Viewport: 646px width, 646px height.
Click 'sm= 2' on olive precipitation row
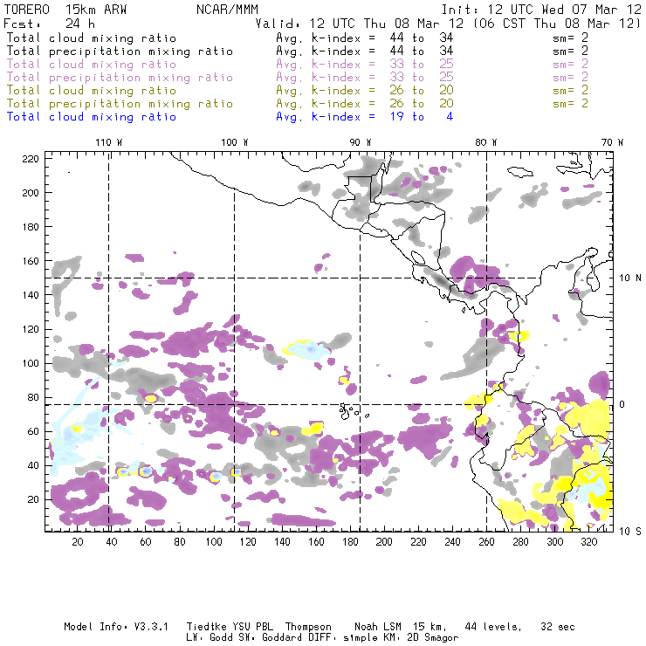click(x=570, y=103)
